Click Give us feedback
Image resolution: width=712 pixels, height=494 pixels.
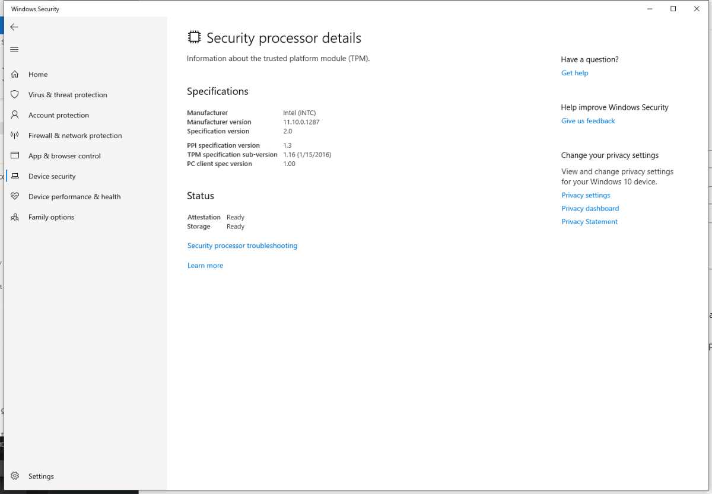coord(588,120)
